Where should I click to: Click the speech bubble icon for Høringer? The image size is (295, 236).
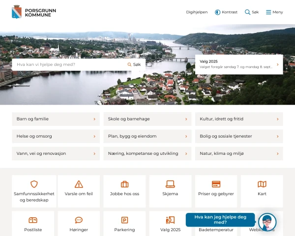(x=79, y=220)
